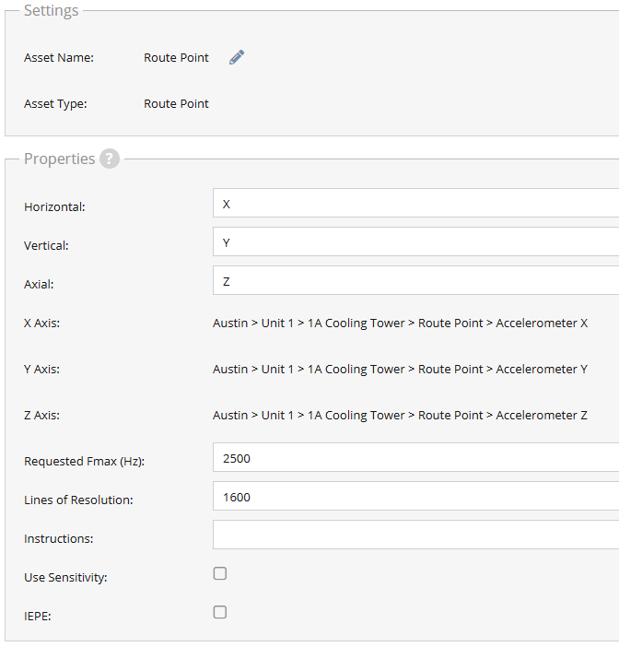This screenshot has width=619, height=647.
Task: Click the IEPE label text
Action: point(38,616)
